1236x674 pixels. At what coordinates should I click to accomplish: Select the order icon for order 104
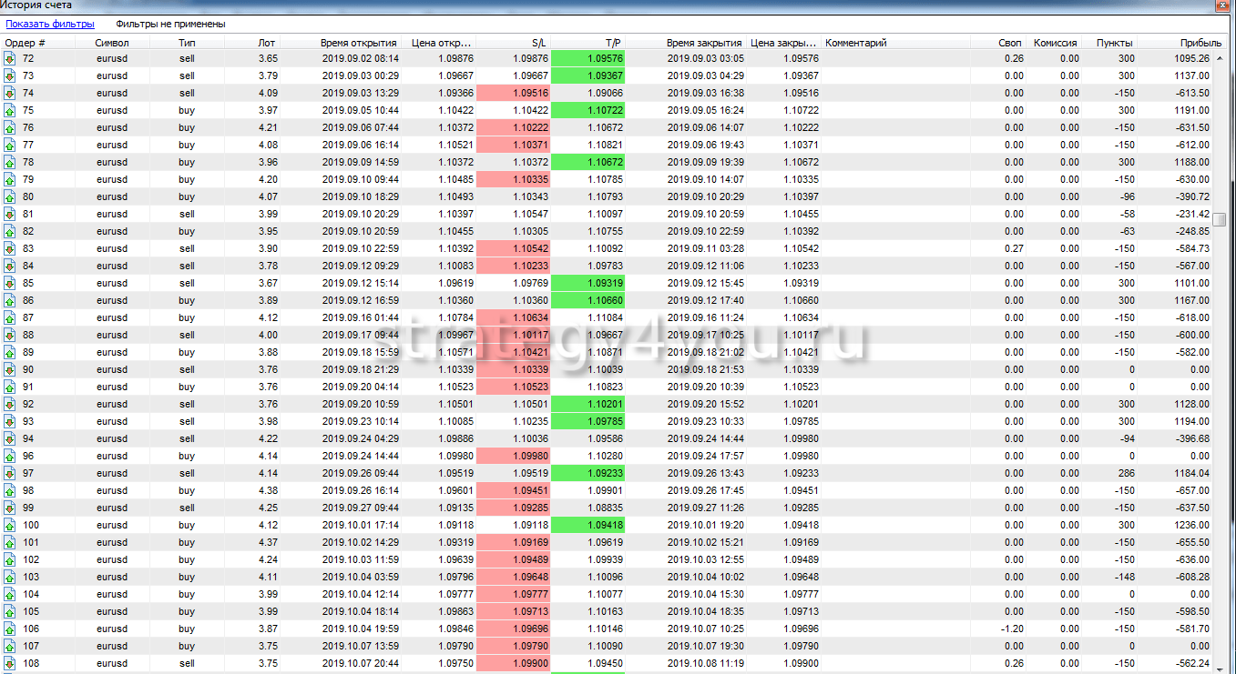10,595
